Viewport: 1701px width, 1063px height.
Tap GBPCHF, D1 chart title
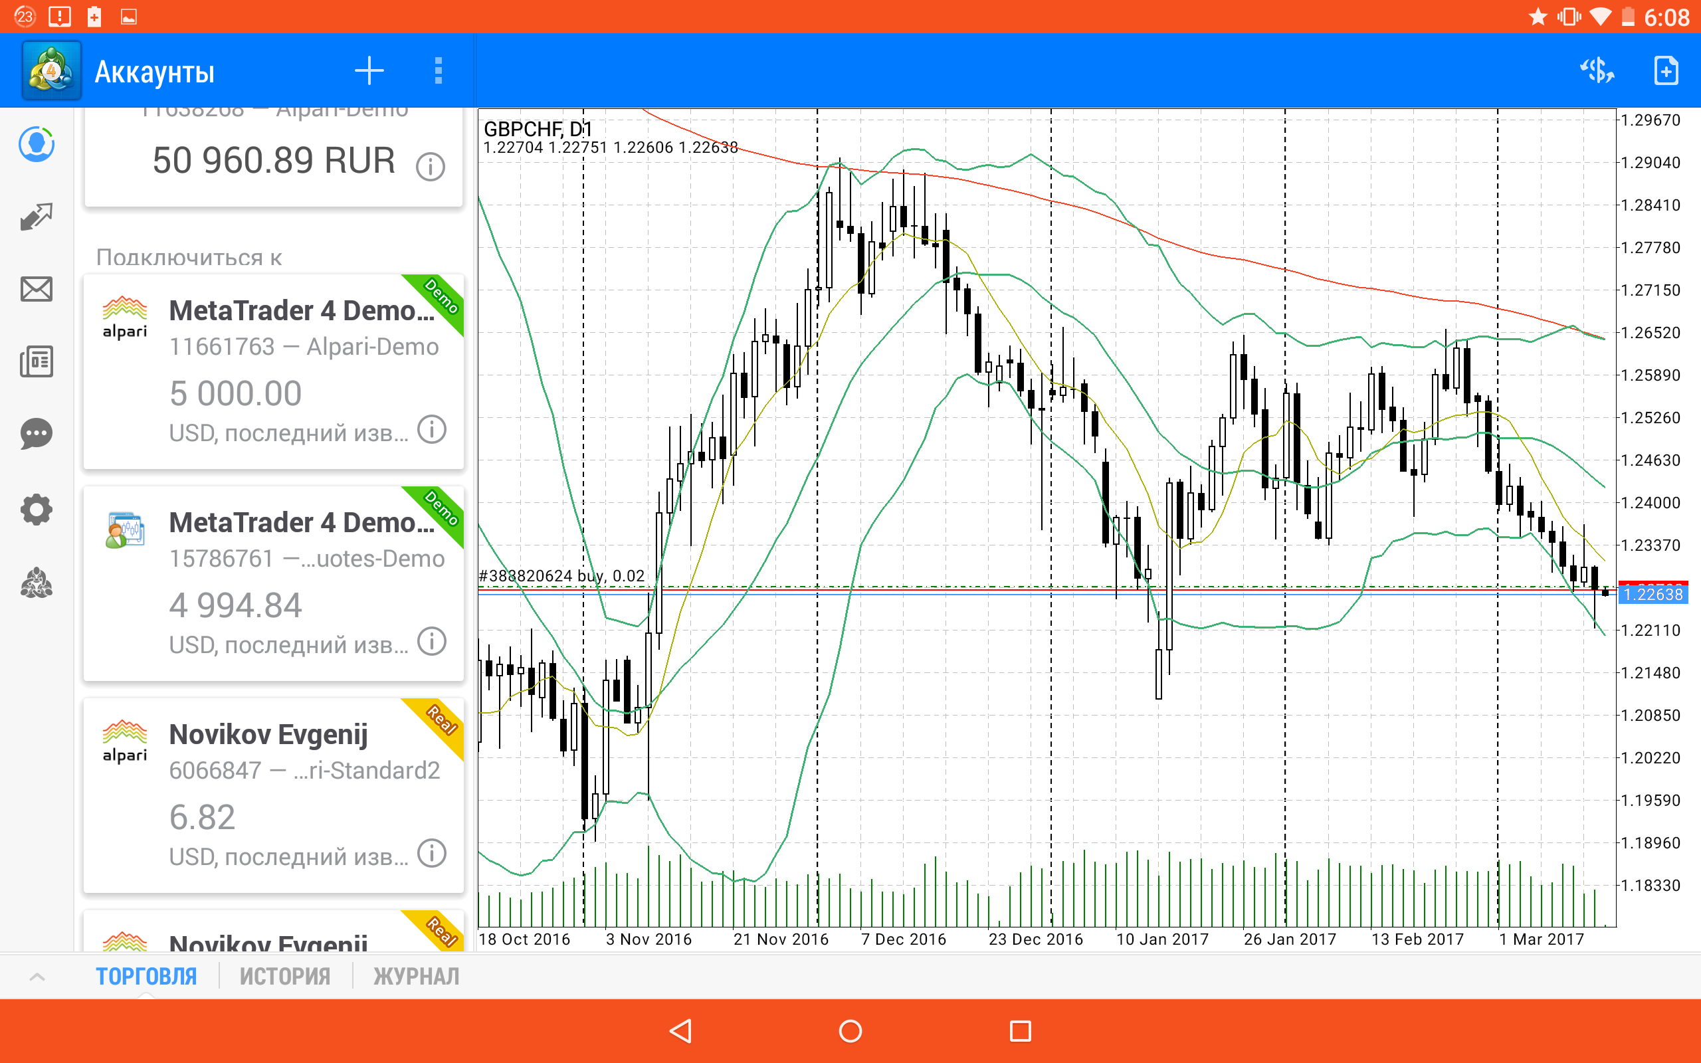(538, 129)
